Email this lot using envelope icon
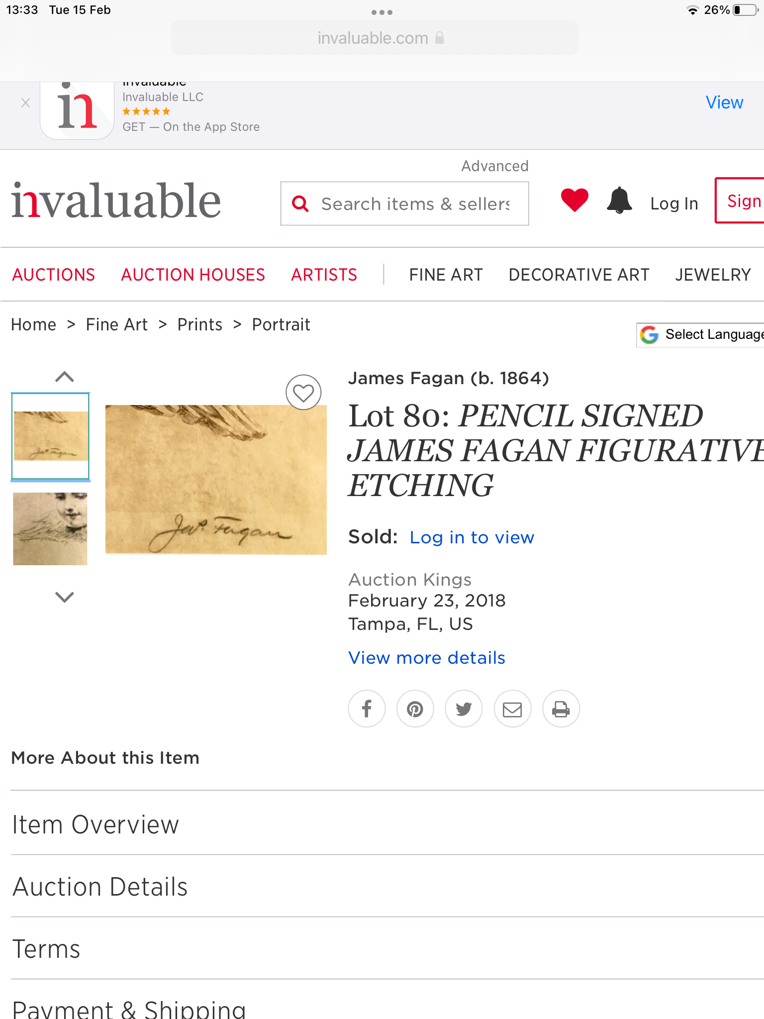The width and height of the screenshot is (764, 1019). (x=512, y=709)
